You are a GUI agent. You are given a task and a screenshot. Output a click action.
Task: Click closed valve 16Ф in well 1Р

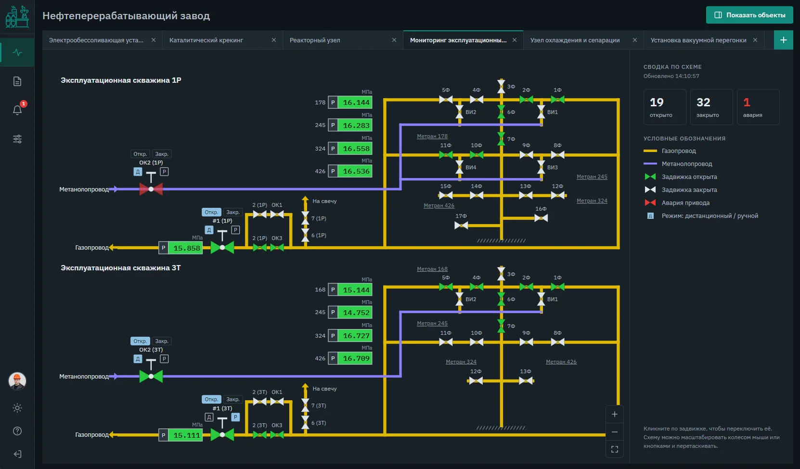pyautogui.click(x=541, y=218)
